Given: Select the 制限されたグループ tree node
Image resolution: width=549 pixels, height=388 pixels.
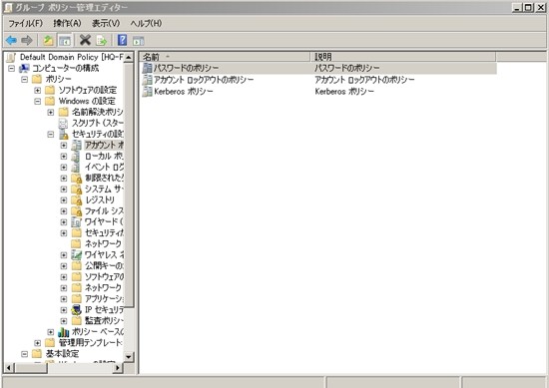Looking at the screenshot, I should [104, 179].
